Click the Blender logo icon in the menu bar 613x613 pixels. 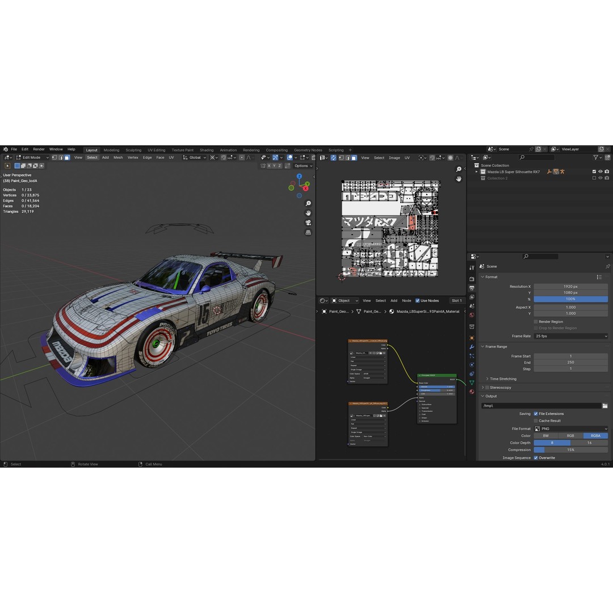tap(6, 149)
